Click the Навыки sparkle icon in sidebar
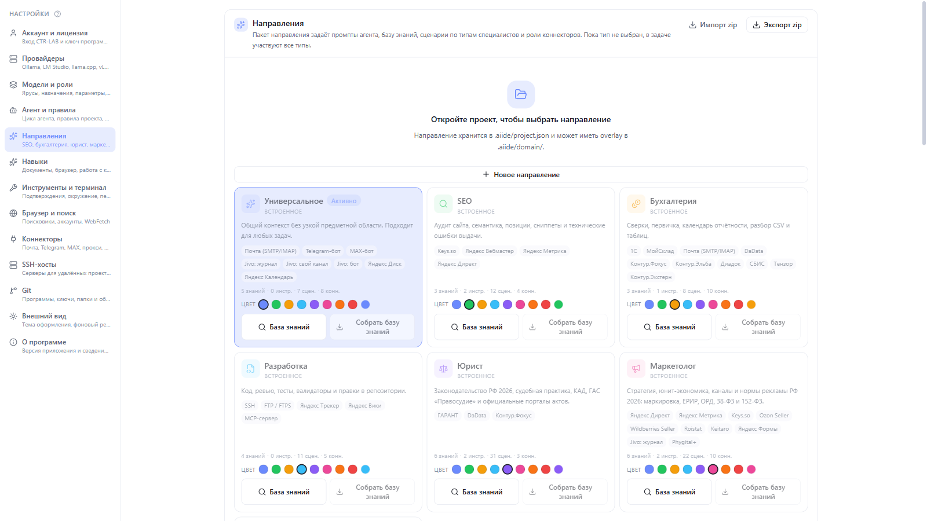 13,162
